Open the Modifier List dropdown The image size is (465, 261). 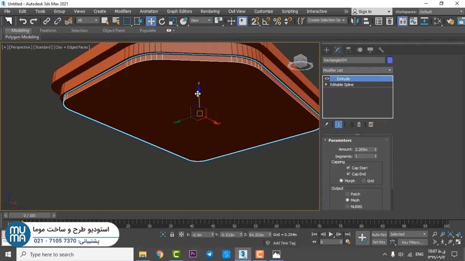[357, 70]
